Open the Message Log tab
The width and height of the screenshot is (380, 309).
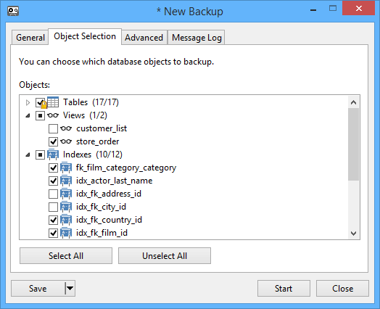(197, 38)
